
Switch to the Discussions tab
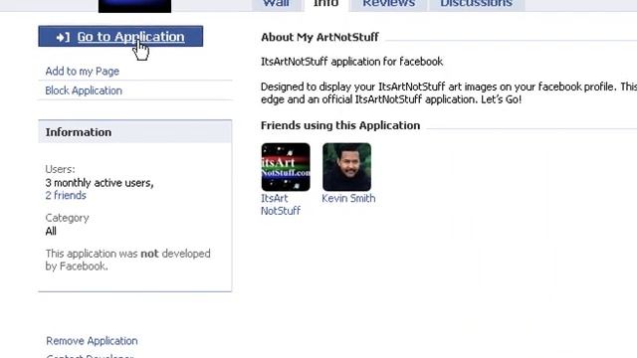tap(476, 4)
